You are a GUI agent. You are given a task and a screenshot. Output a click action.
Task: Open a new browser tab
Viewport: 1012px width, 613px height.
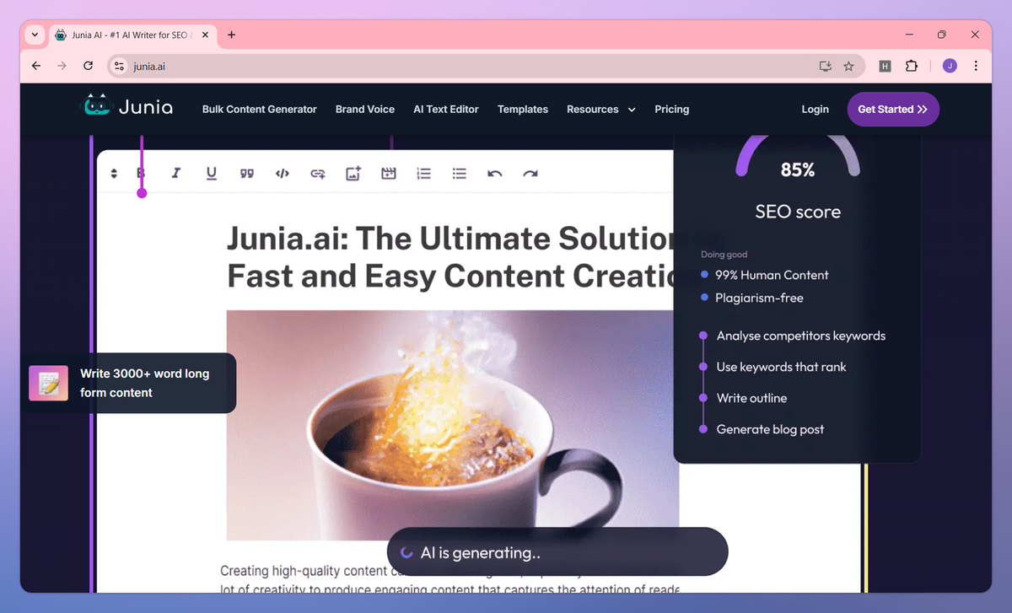(x=232, y=35)
